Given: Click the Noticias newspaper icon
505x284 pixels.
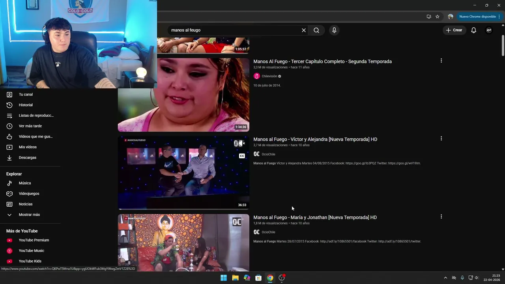Looking at the screenshot, I should point(9,204).
